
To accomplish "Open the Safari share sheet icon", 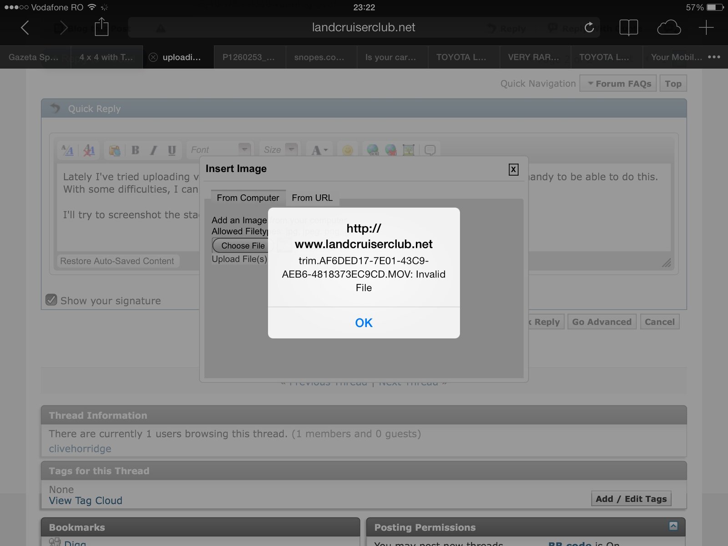I will (x=101, y=27).
